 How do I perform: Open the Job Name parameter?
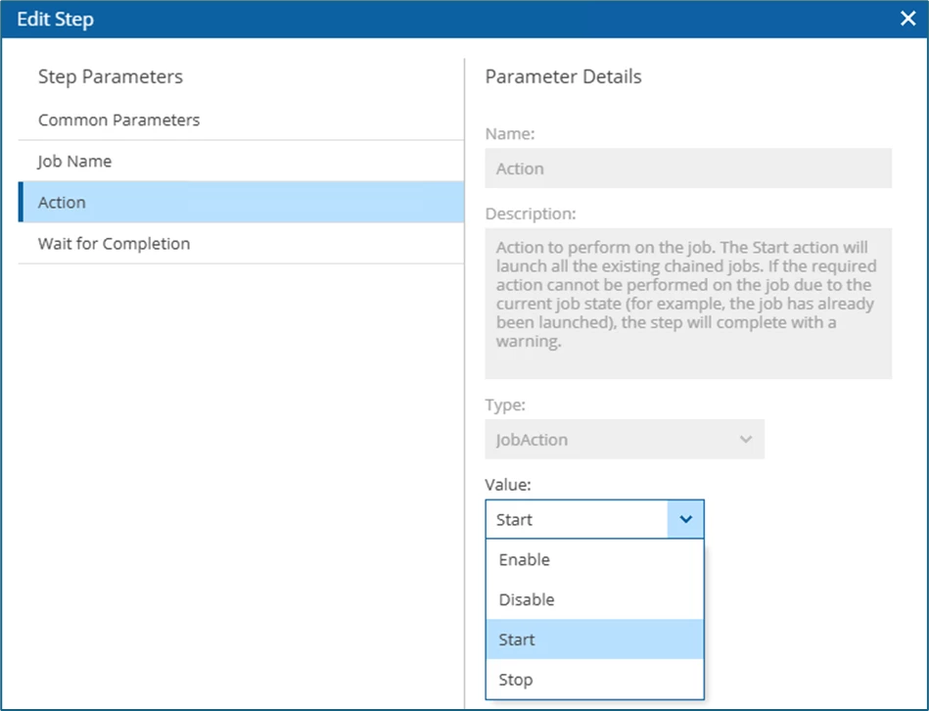tap(74, 162)
